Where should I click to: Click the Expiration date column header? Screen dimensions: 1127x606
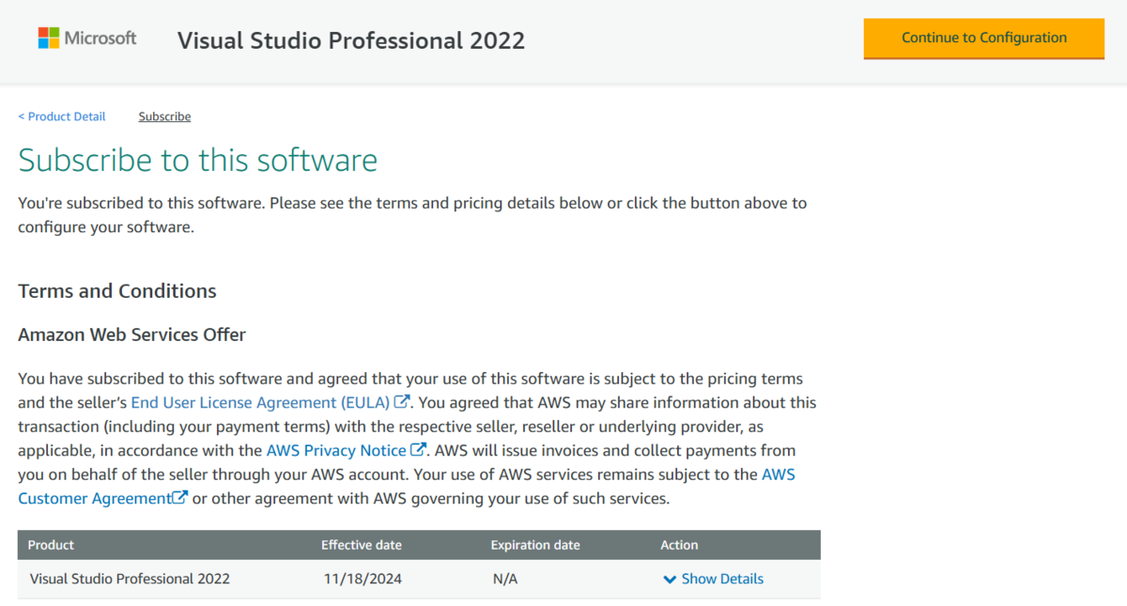535,545
